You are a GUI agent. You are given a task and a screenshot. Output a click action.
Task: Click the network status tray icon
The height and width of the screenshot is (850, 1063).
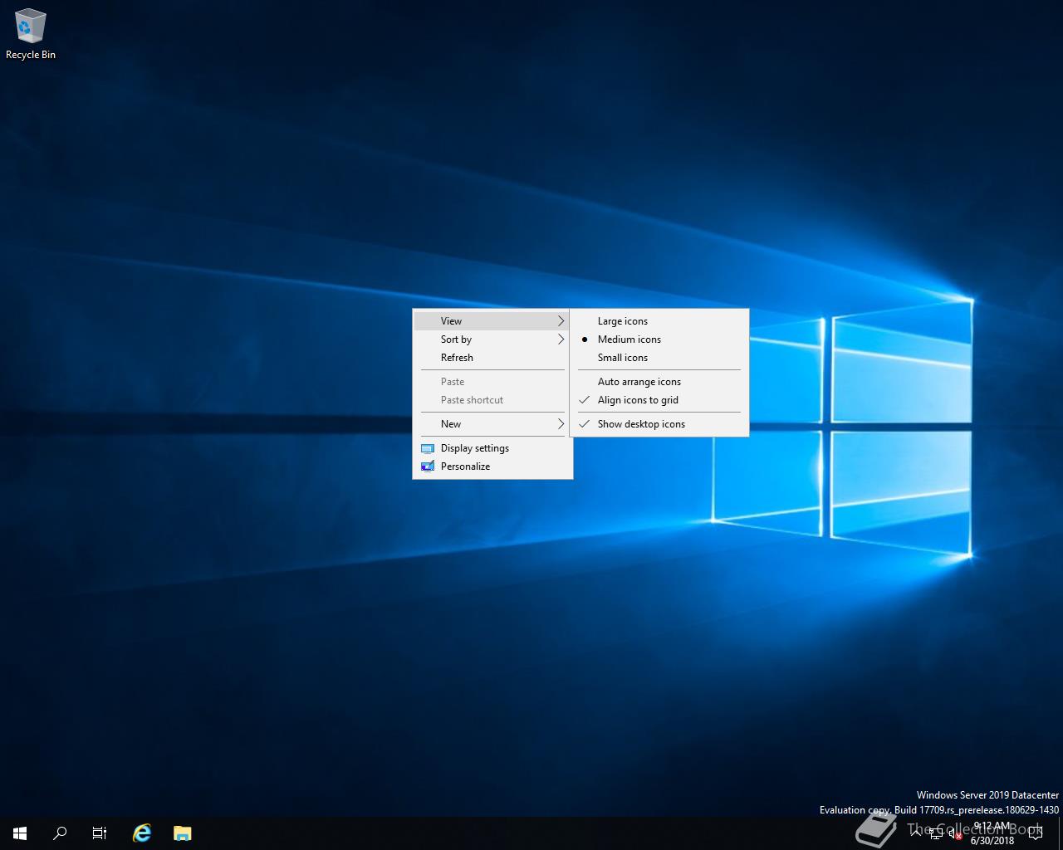point(936,833)
